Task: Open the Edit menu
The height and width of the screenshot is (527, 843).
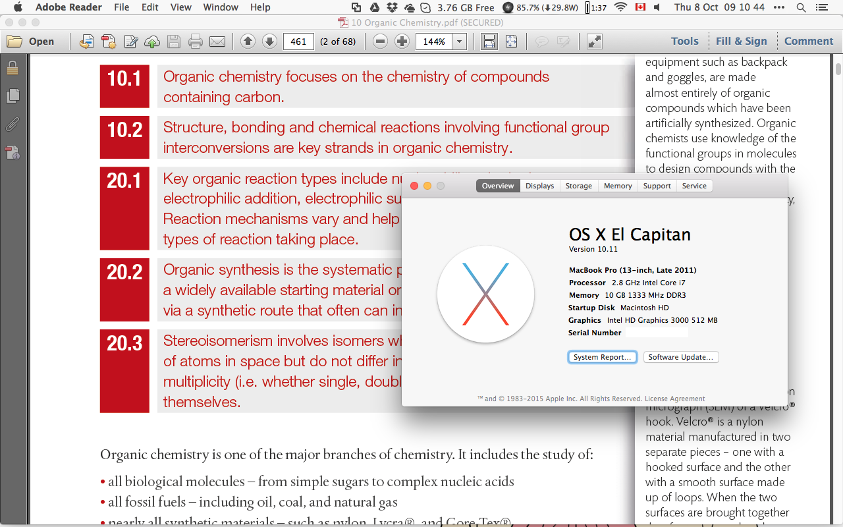Action: (150, 7)
